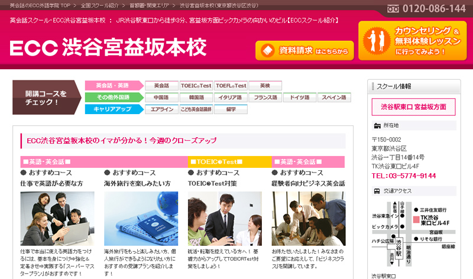Click 経験者向けビジネス英会話 heading
Viewport: 473px width, 279px height.
coord(308,183)
